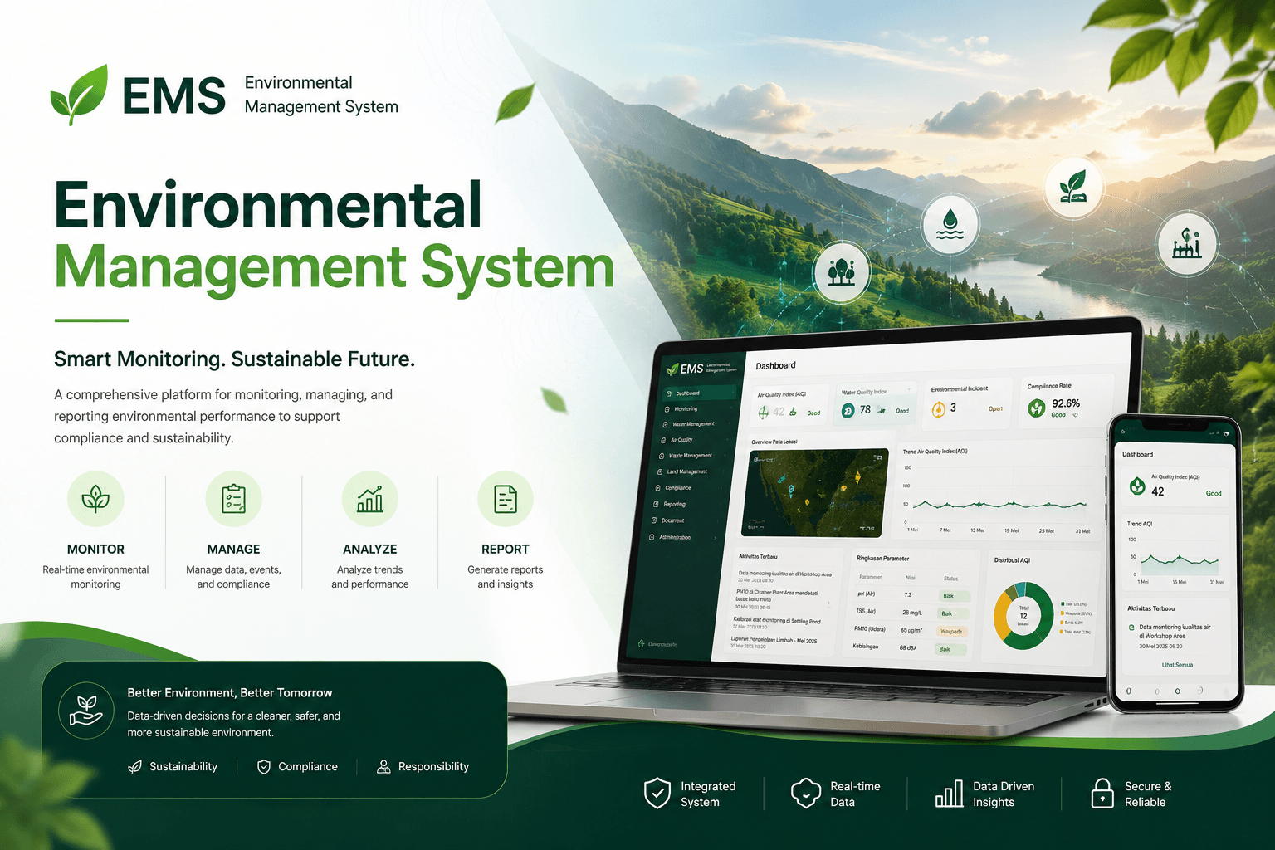1275x850 pixels.
Task: Click the phone's Air Quality Index leaf icon
Action: pos(1137,486)
